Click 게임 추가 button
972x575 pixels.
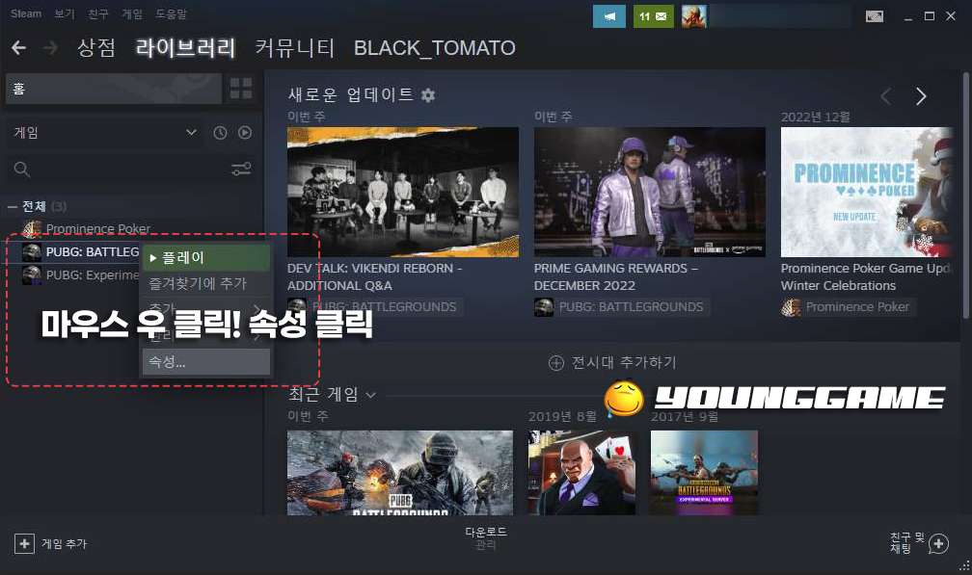pyautogui.click(x=51, y=543)
